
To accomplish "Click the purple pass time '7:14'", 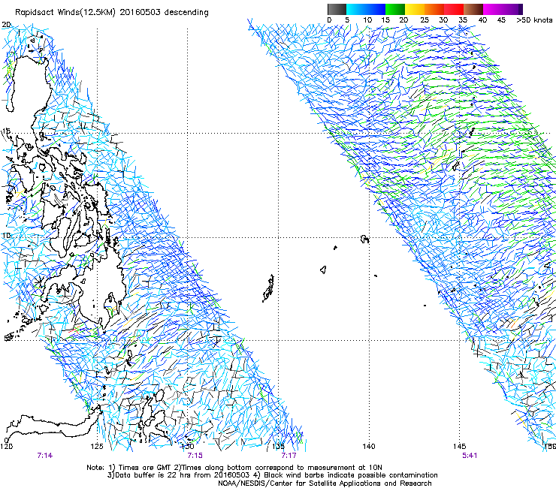I will pyautogui.click(x=44, y=456).
